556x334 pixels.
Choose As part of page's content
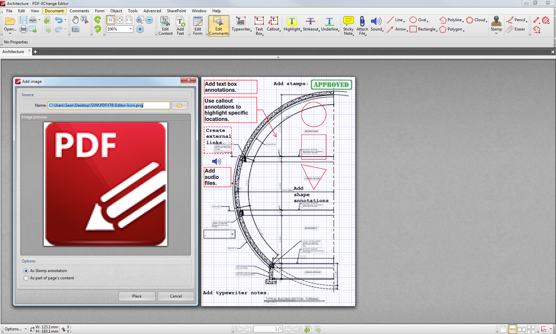tap(26, 278)
